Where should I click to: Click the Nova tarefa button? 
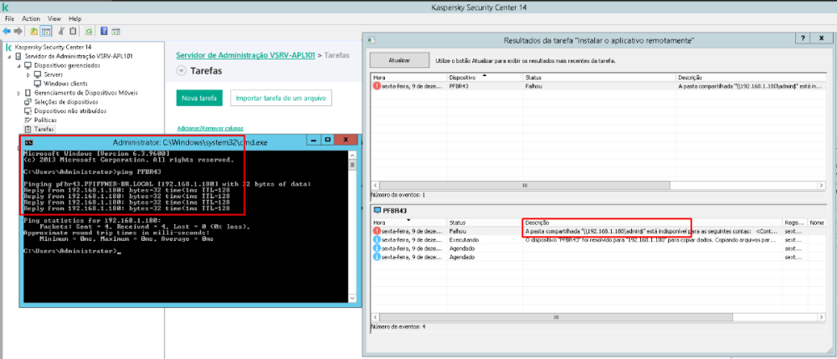pyautogui.click(x=199, y=99)
